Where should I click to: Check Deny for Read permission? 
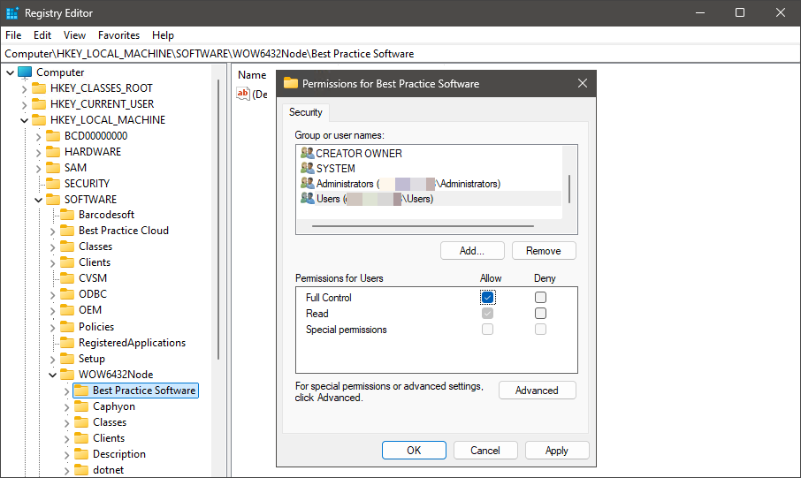540,313
